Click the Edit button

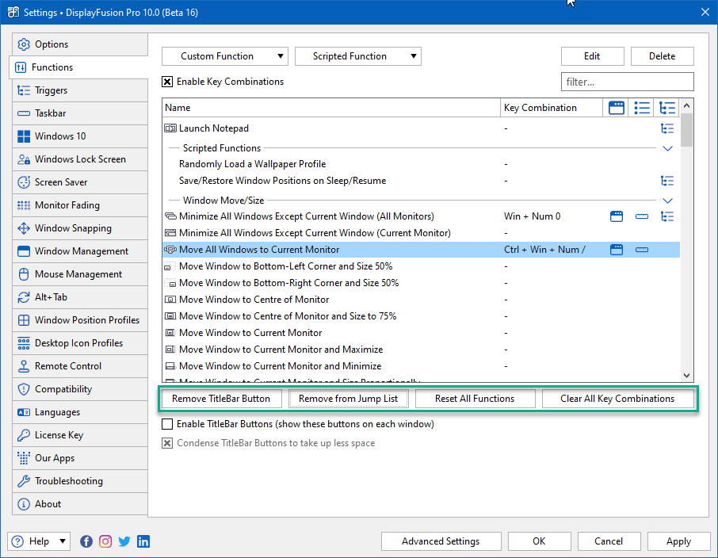593,56
